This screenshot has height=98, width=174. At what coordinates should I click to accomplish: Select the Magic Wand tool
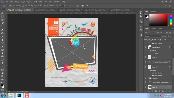click(2, 23)
